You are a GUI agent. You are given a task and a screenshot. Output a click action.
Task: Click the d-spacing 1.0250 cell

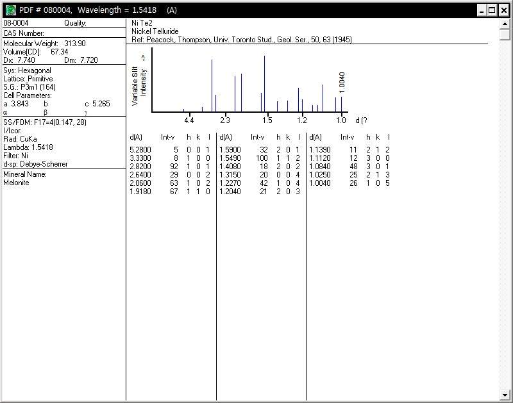(320, 175)
